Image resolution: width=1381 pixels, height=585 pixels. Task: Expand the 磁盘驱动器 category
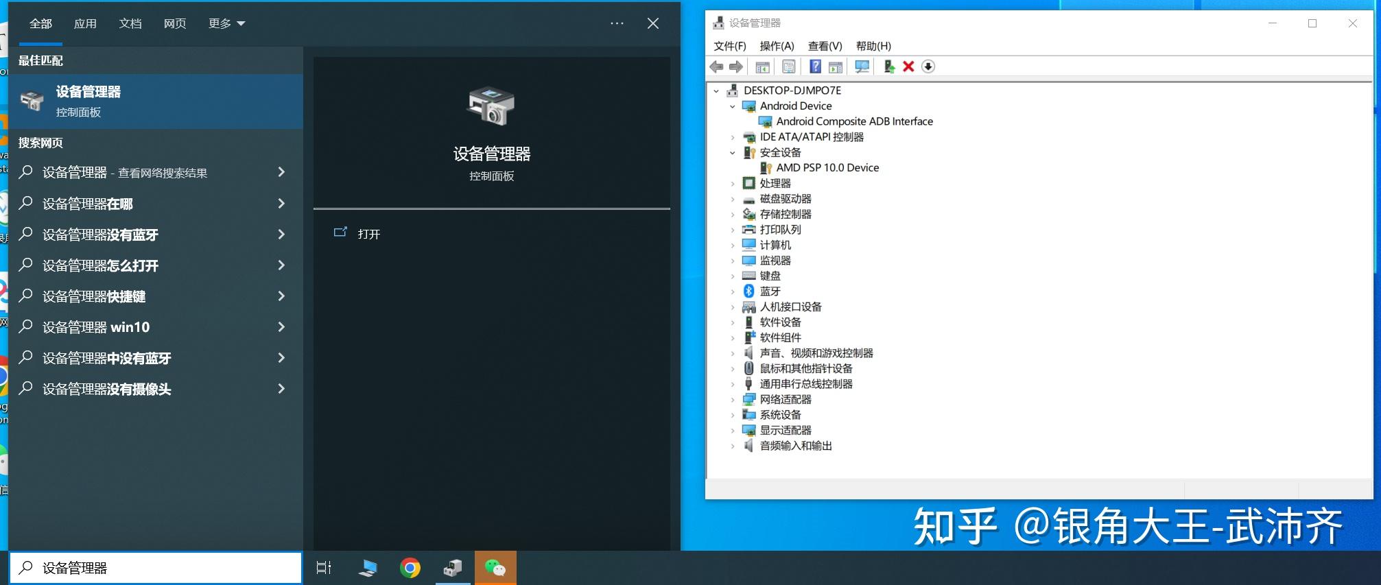[x=733, y=199]
